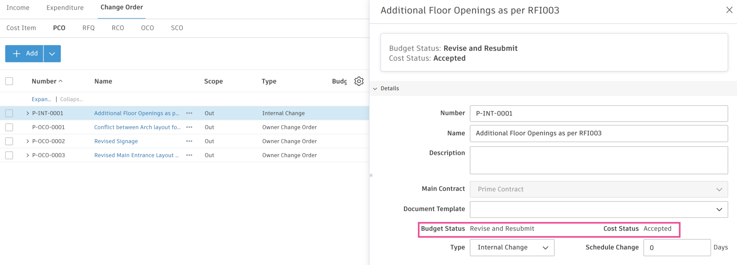
Task: Click the Description text area
Action: (599, 160)
